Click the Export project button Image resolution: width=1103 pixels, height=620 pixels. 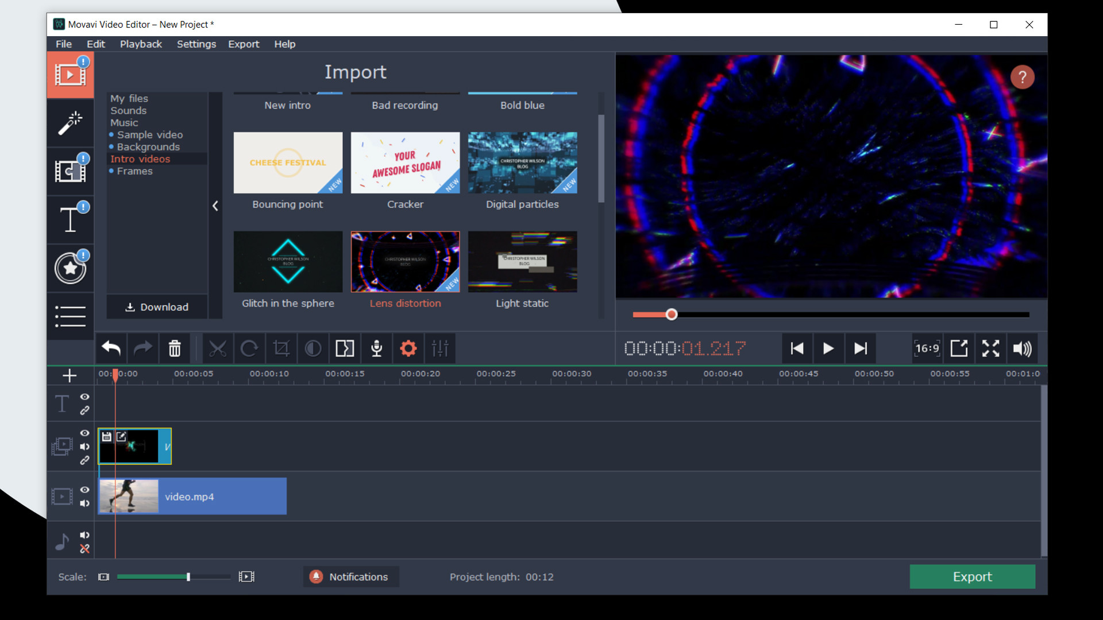coord(972,576)
